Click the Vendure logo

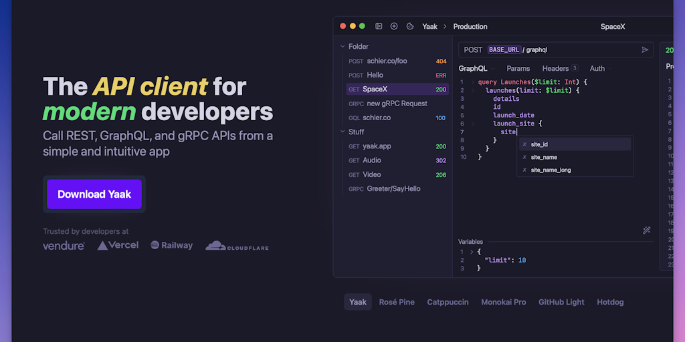tap(64, 246)
